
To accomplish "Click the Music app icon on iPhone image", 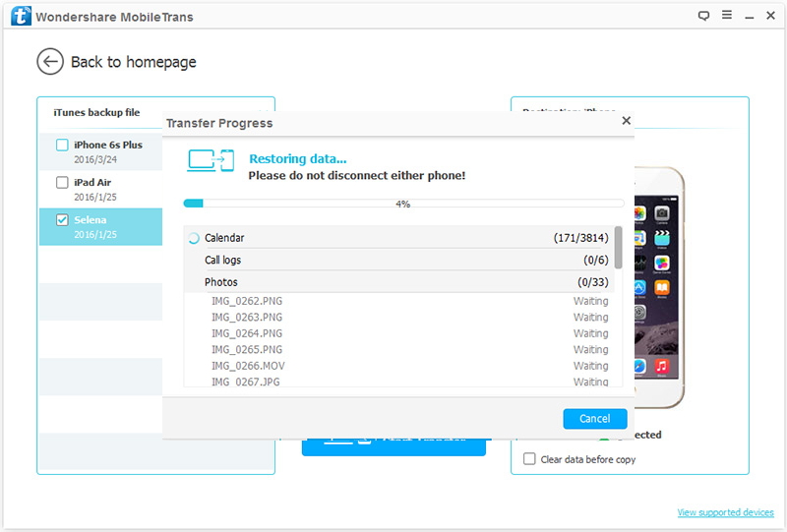I will pos(661,366).
